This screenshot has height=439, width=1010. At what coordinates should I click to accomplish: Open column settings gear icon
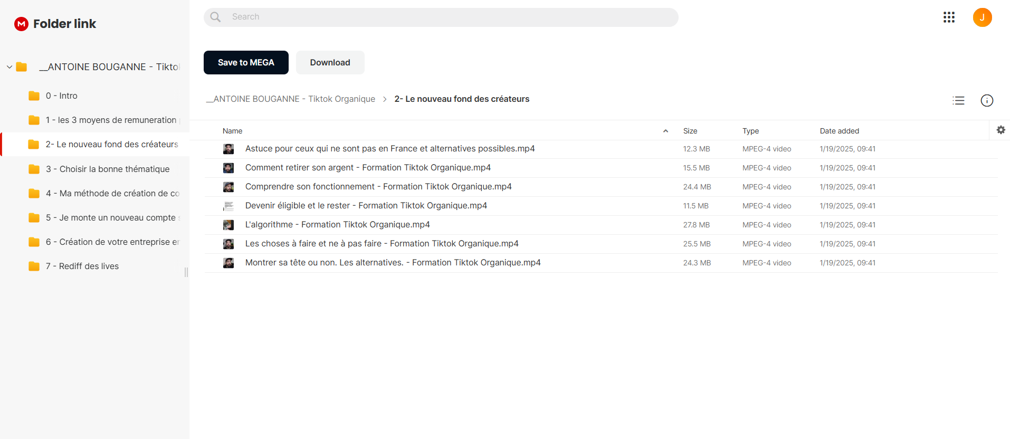pyautogui.click(x=1001, y=130)
